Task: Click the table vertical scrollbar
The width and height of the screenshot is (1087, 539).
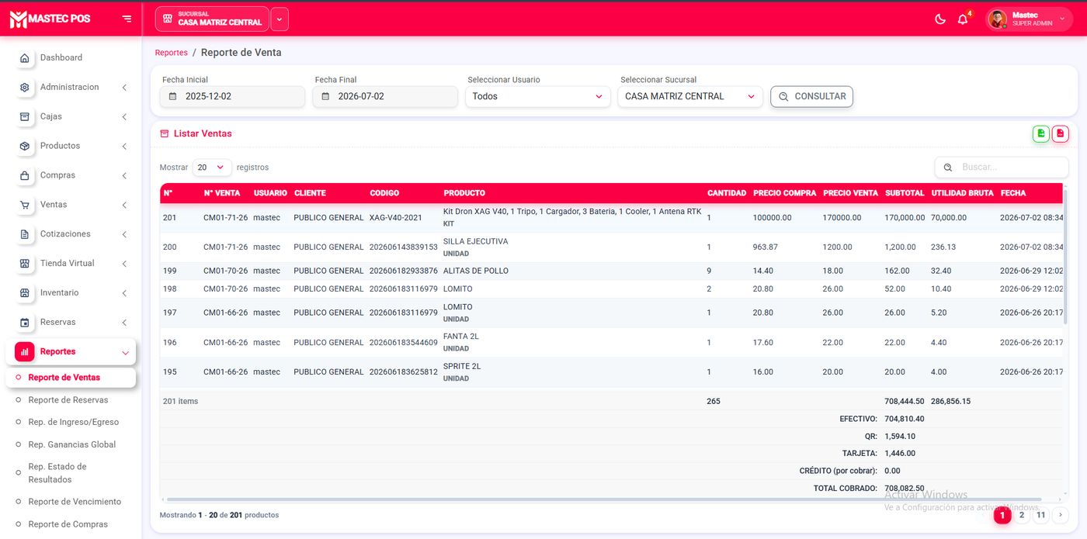Action: coord(1065,256)
